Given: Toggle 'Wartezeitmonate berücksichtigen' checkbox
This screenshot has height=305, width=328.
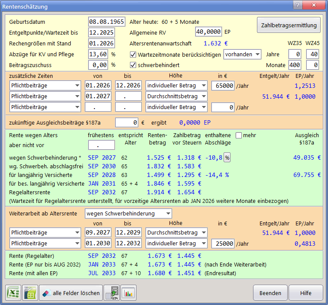Looking at the screenshot, I should coord(133,55).
